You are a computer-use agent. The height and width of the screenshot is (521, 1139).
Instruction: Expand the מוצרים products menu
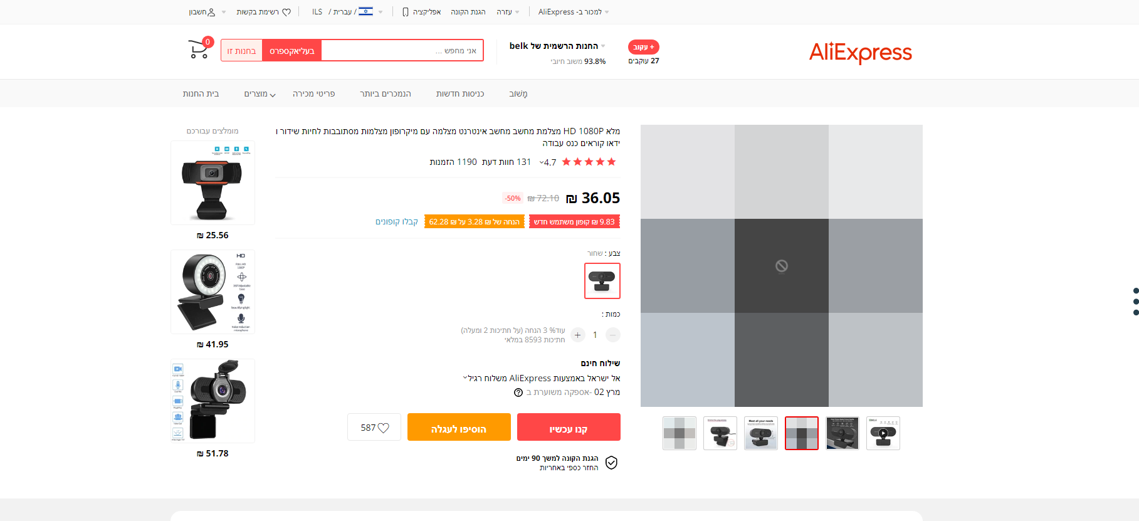260,93
